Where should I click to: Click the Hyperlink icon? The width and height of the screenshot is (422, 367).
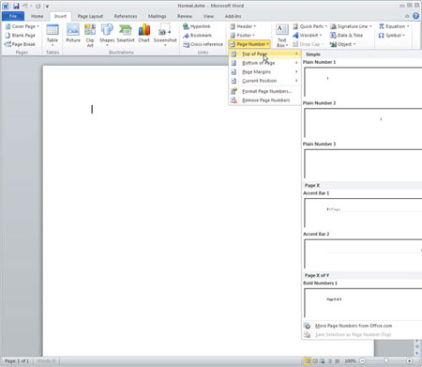pyautogui.click(x=186, y=26)
